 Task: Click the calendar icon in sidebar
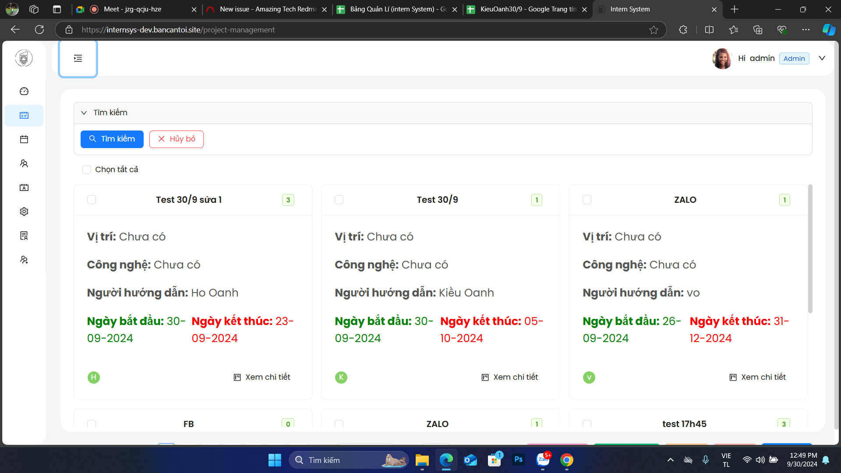click(24, 139)
